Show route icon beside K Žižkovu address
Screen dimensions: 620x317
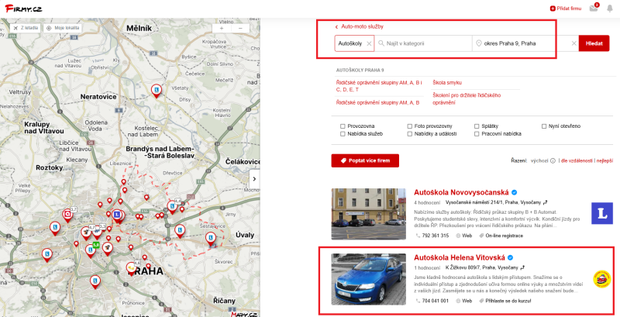click(x=522, y=267)
